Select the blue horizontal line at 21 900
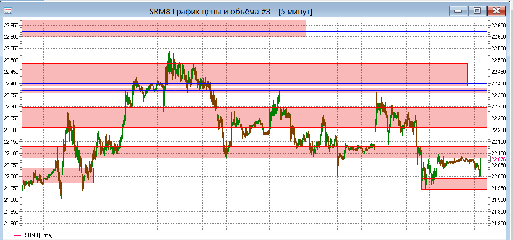The width and height of the screenshot is (513, 240). pyautogui.click(x=254, y=199)
